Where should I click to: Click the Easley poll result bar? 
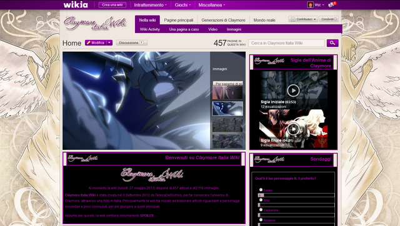[x=296, y=195]
